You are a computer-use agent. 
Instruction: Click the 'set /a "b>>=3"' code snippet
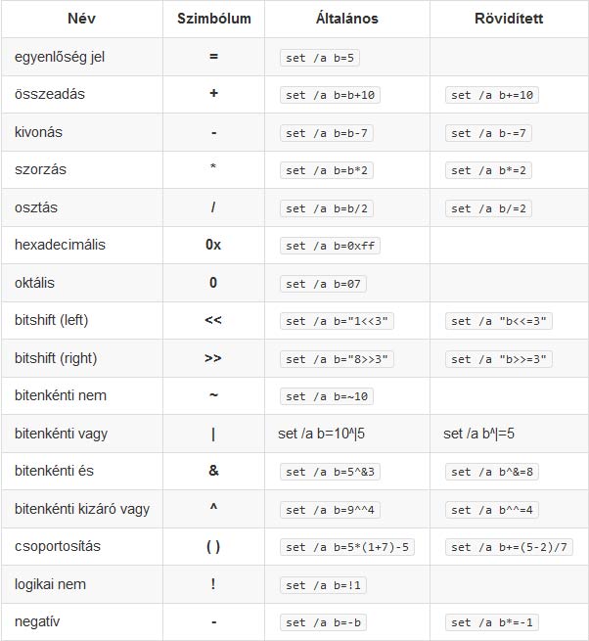point(499,359)
